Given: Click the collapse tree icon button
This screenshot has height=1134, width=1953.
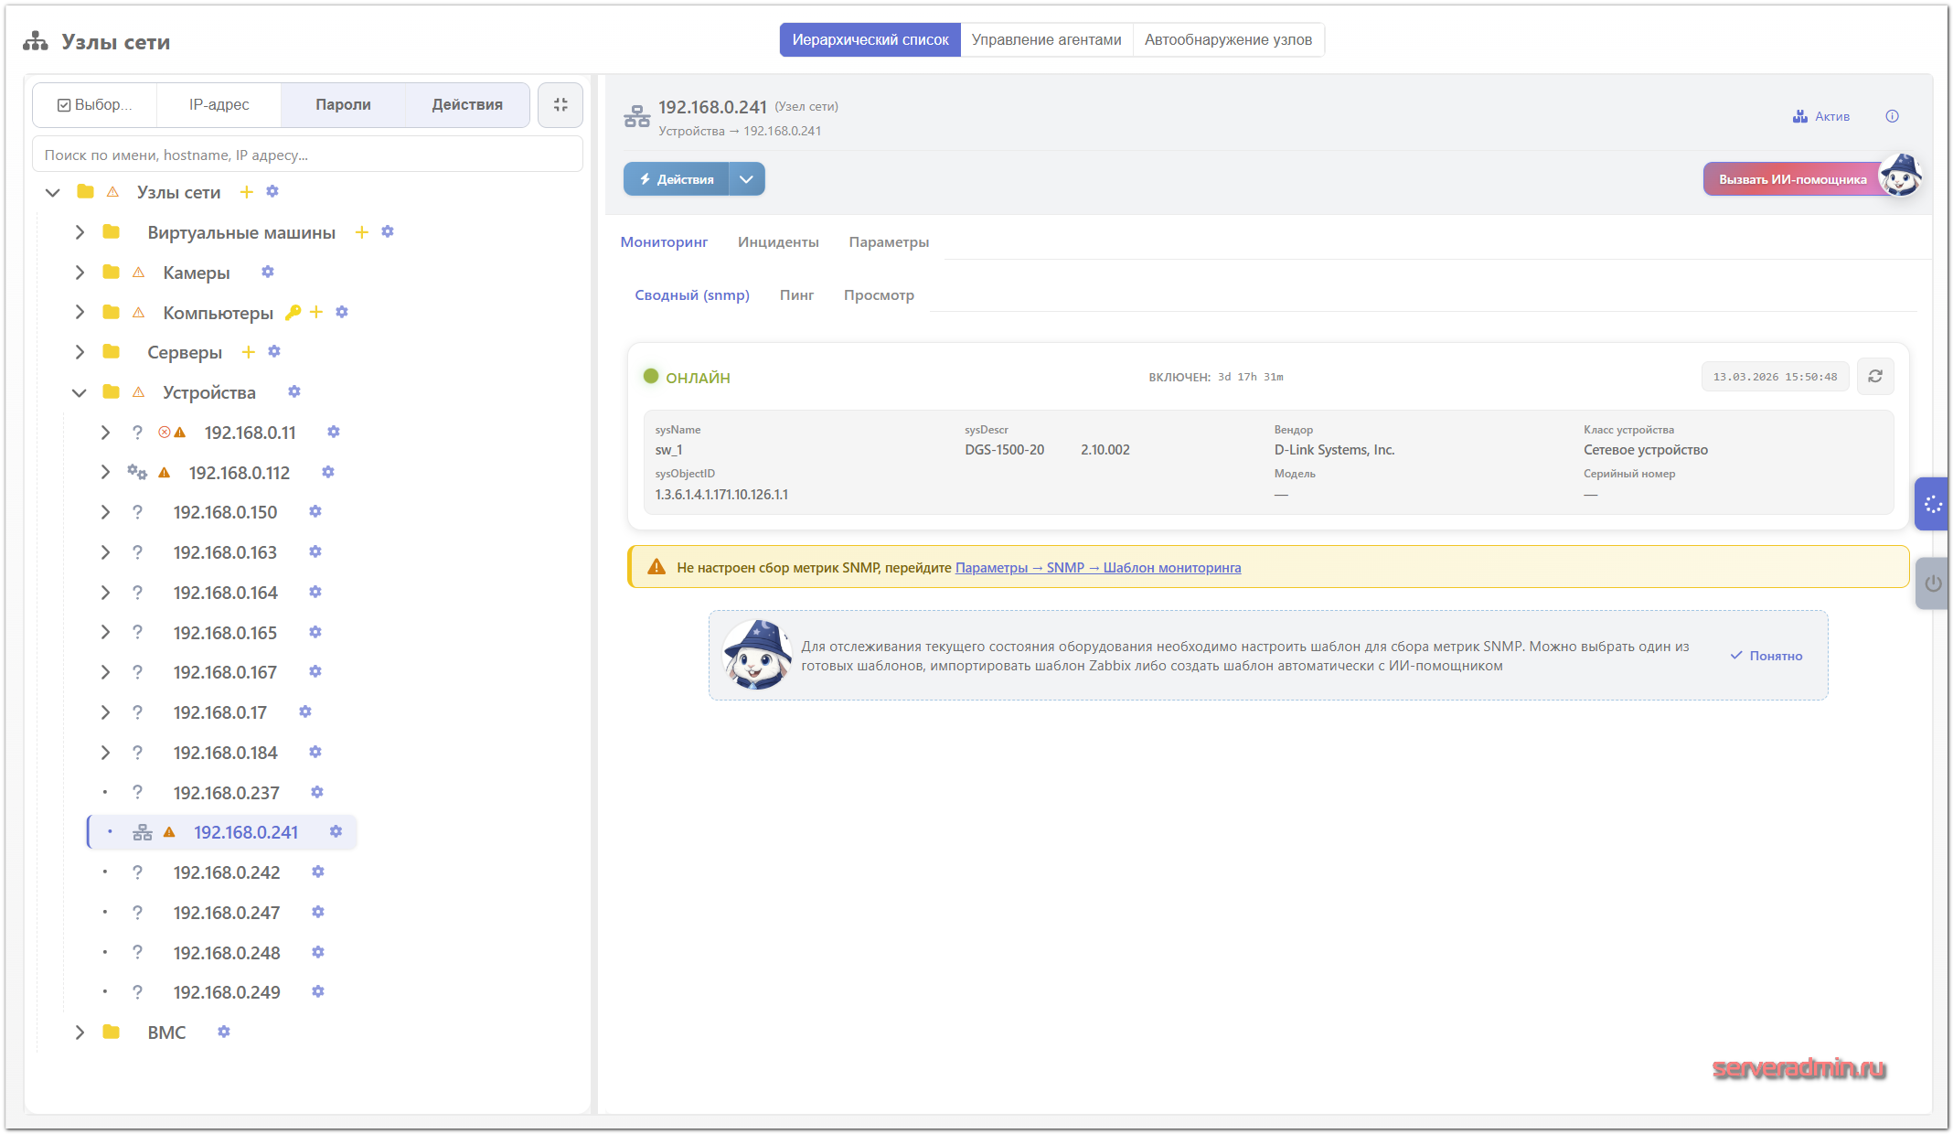Looking at the screenshot, I should click(560, 105).
